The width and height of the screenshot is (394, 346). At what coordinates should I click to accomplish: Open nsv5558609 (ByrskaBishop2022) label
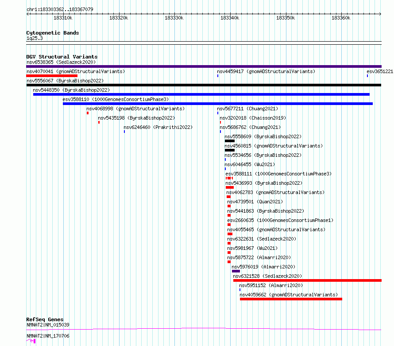coord(263,136)
